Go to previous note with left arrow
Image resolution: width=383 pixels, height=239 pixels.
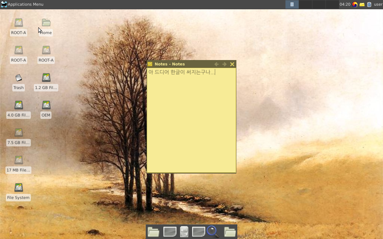217,64
